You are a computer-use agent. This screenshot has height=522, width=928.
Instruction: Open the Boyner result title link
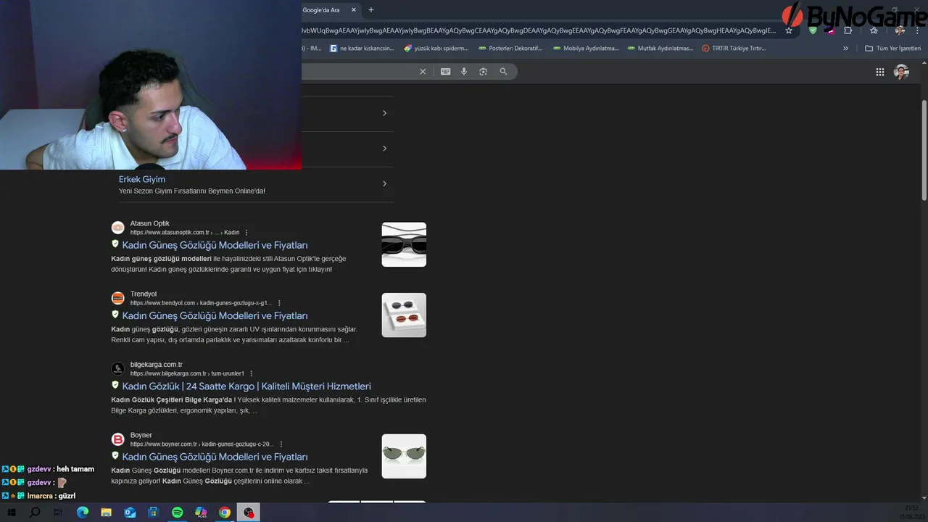pyautogui.click(x=215, y=457)
